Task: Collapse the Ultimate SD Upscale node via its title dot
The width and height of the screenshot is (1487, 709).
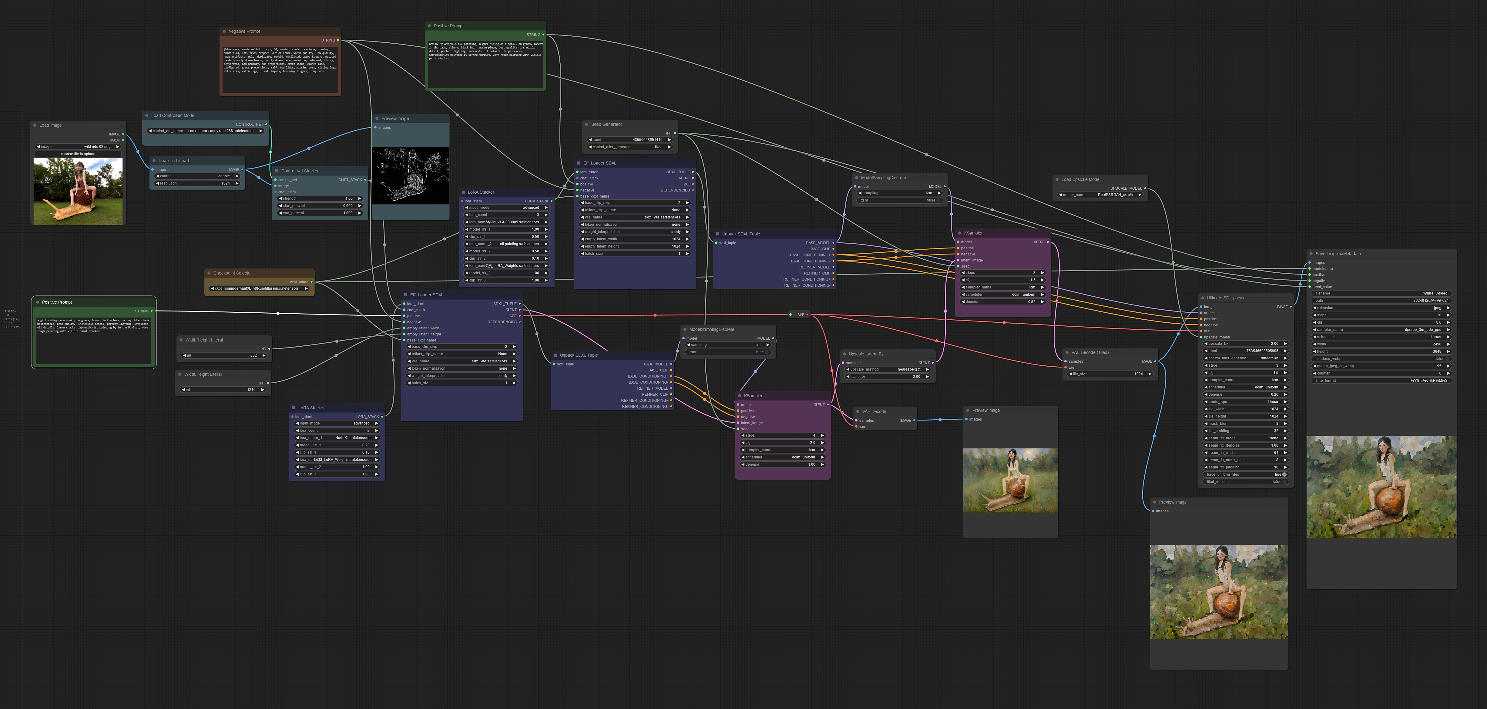Action: click(1202, 298)
